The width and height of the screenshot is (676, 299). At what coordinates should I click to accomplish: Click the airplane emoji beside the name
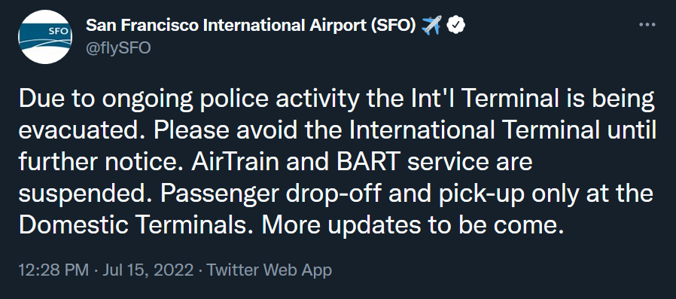point(431,26)
